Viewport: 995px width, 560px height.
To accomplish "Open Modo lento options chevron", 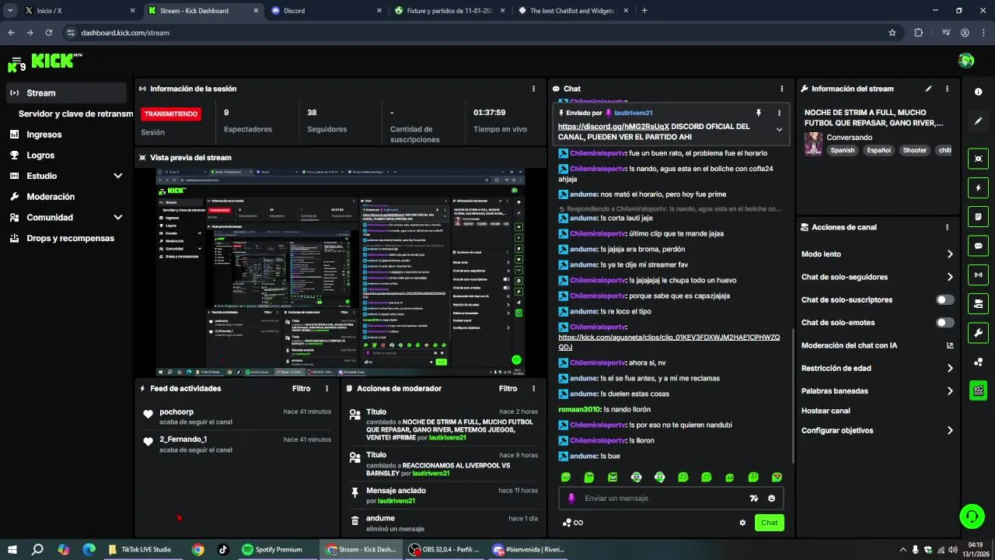I will (950, 254).
